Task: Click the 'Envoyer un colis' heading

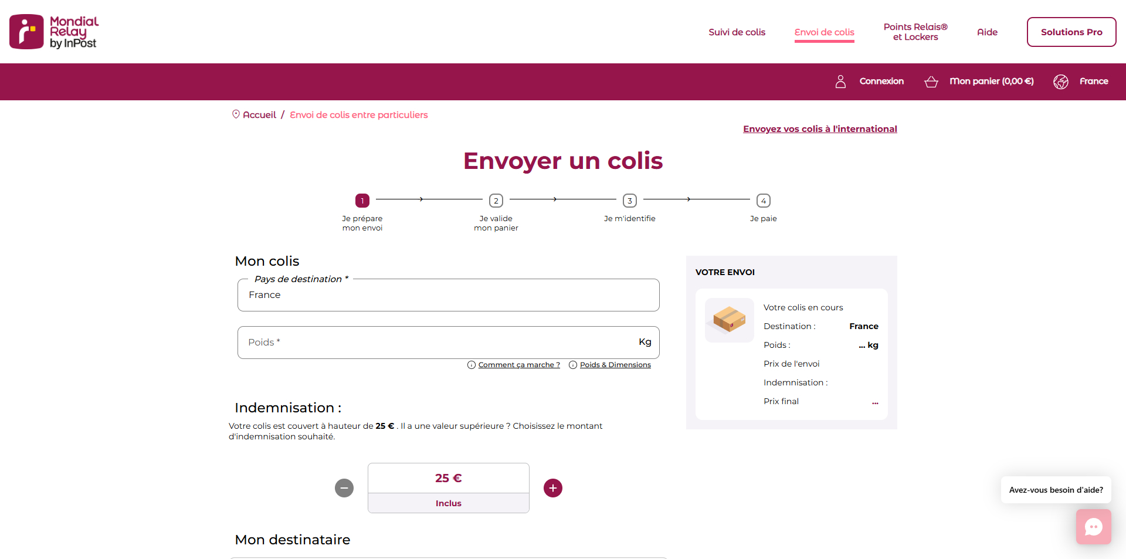Action: pyautogui.click(x=563, y=161)
